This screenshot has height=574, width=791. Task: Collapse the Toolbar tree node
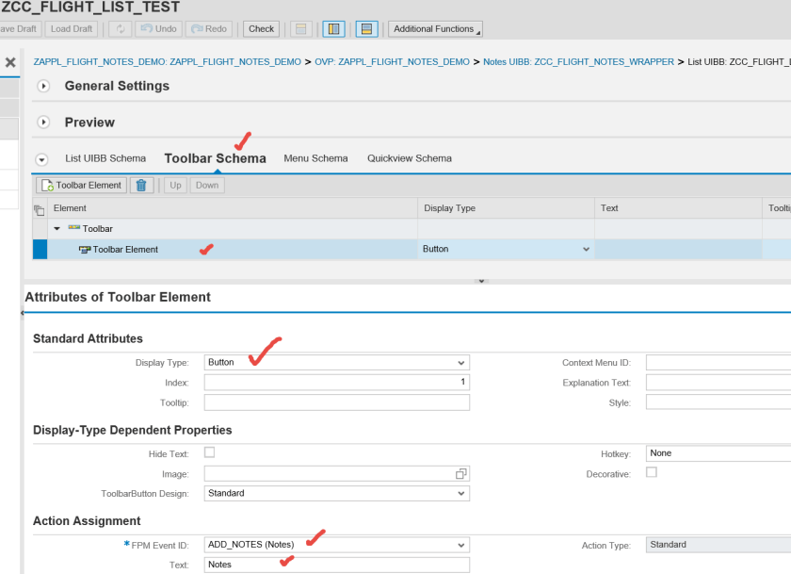click(x=57, y=229)
